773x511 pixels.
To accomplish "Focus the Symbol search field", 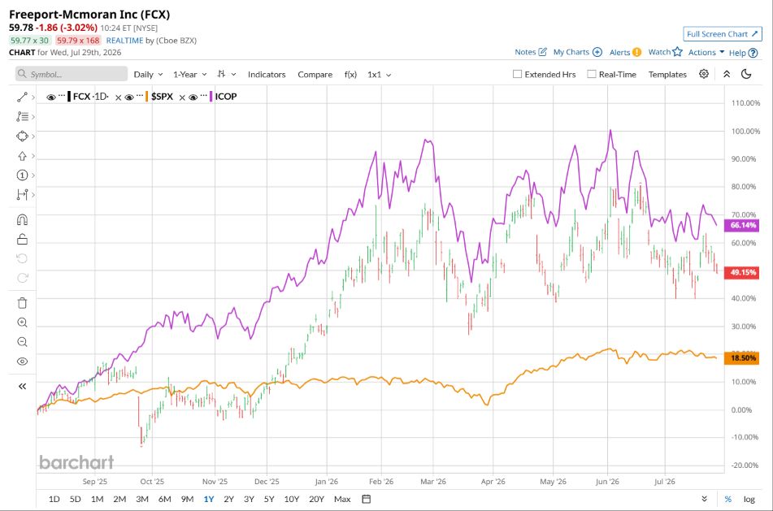I will coord(72,74).
